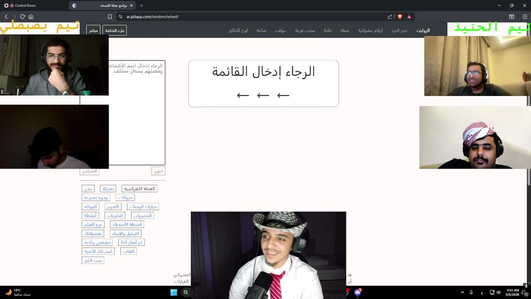Viewport: 531px width, 299px height.
Task: Select the التمثيل والإيماء preset
Action: point(125,233)
